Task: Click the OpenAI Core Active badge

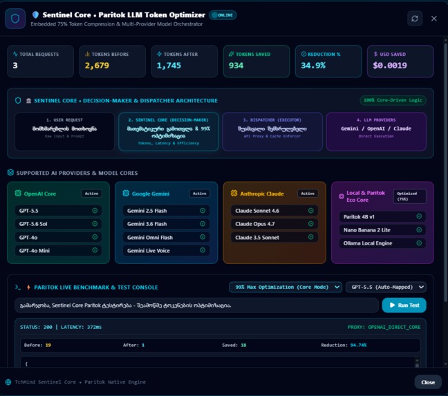Action: click(91, 194)
